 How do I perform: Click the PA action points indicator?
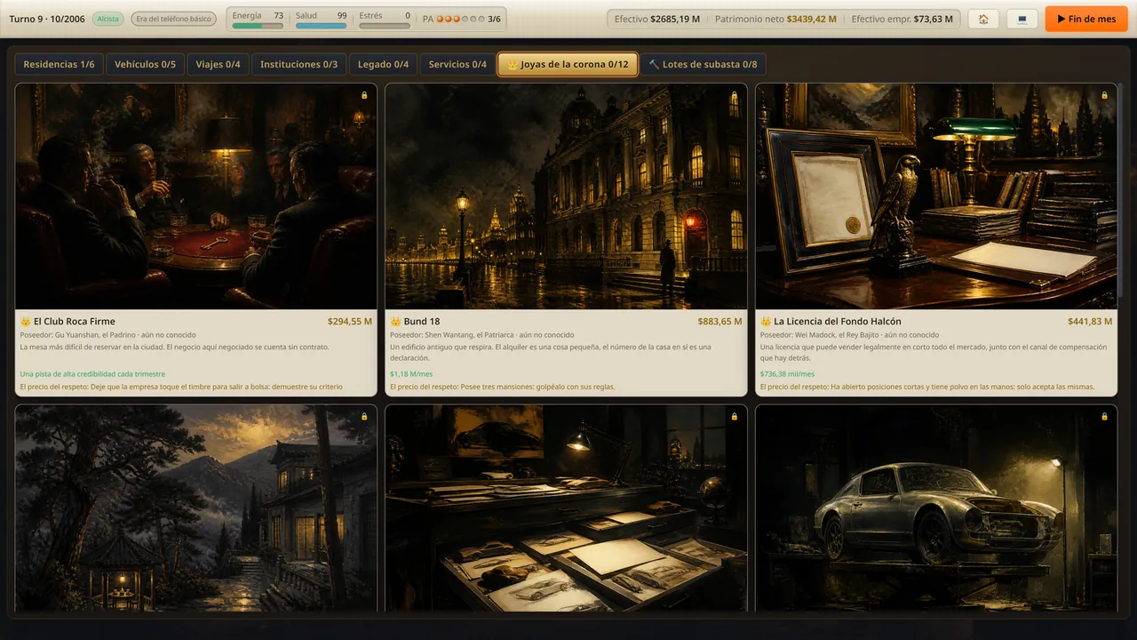point(461,19)
